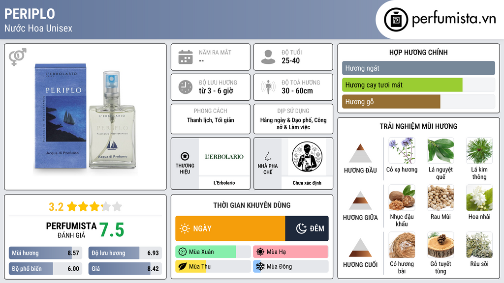The width and height of the screenshot is (504, 283).
Task: Click the perfumer illustration above Chưa xác định
Action: tap(307, 157)
